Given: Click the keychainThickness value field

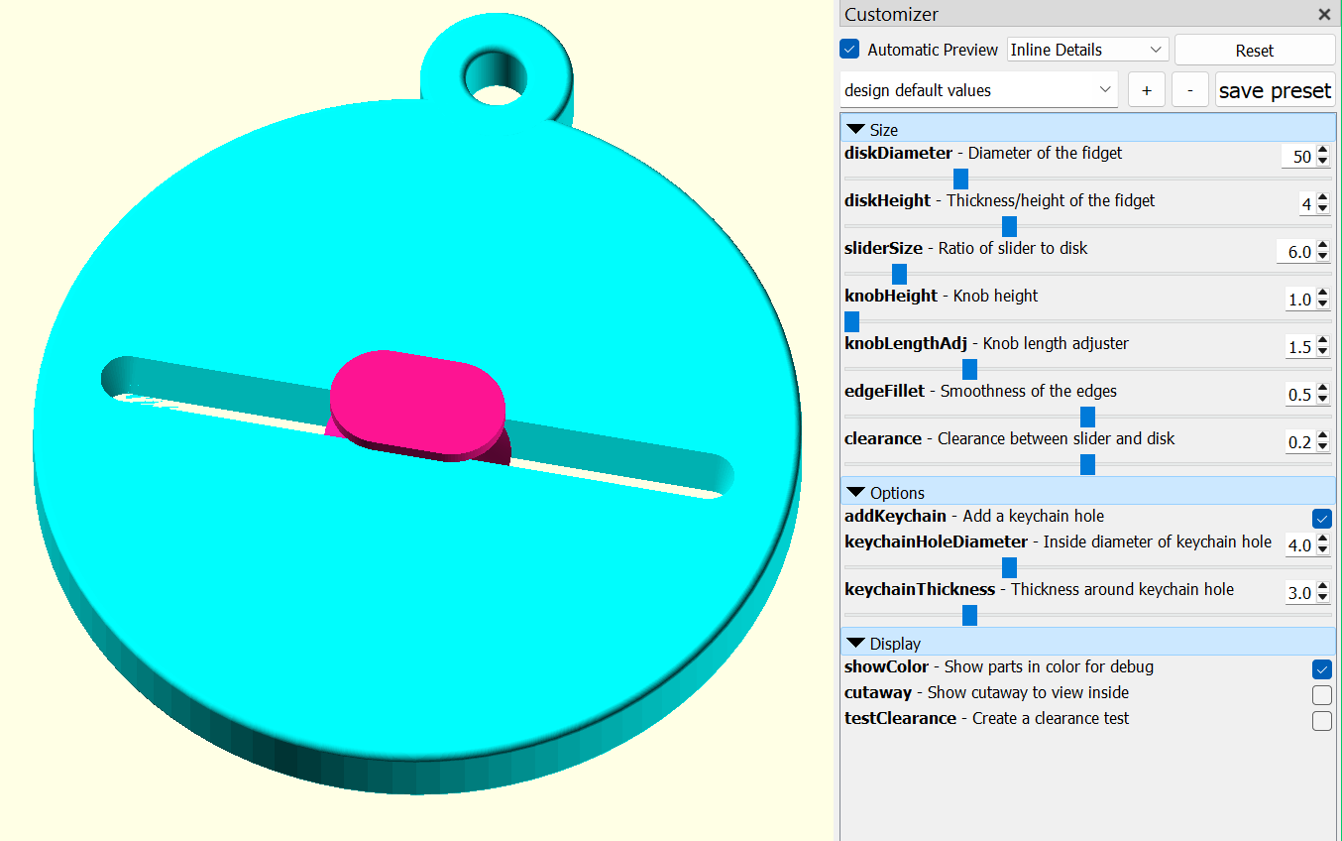Looking at the screenshot, I should 1298,593.
